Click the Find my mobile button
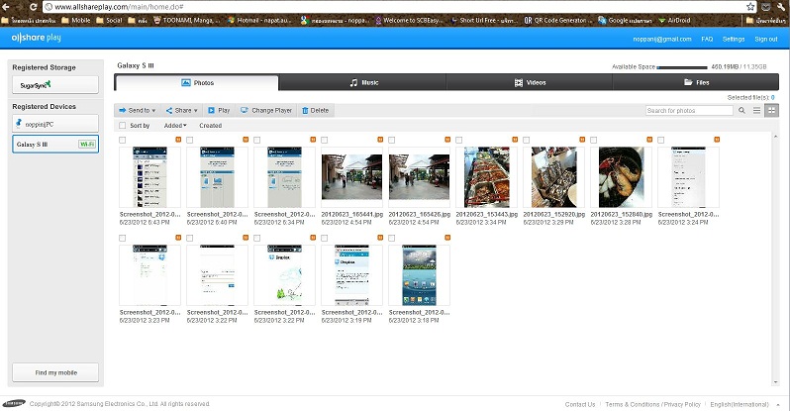Image resolution: width=790 pixels, height=411 pixels. [55, 372]
